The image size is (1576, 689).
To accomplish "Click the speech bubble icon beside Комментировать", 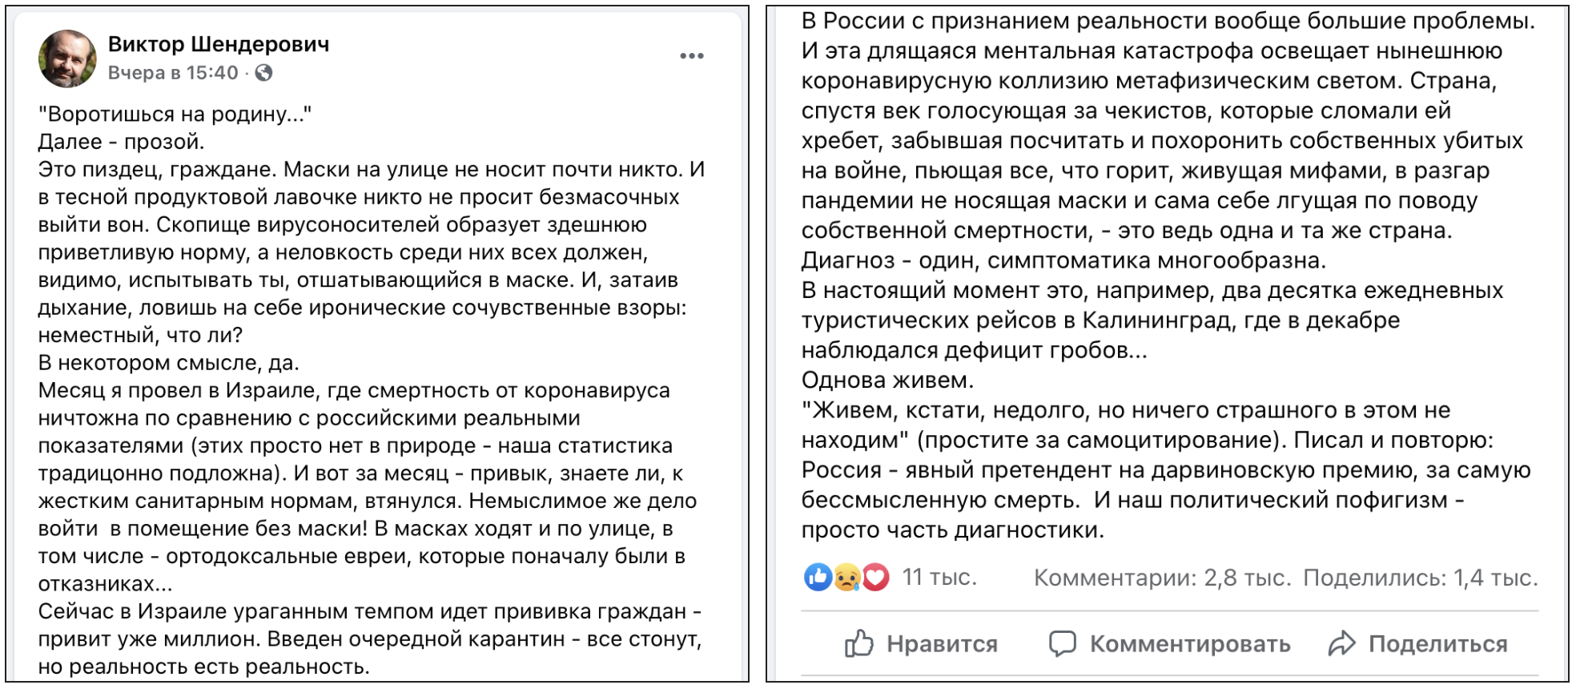I will click(x=1063, y=643).
